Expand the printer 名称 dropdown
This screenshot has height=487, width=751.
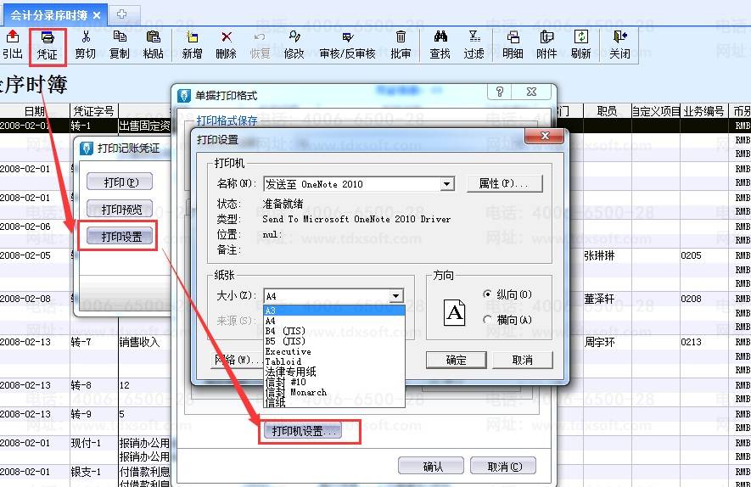click(447, 184)
